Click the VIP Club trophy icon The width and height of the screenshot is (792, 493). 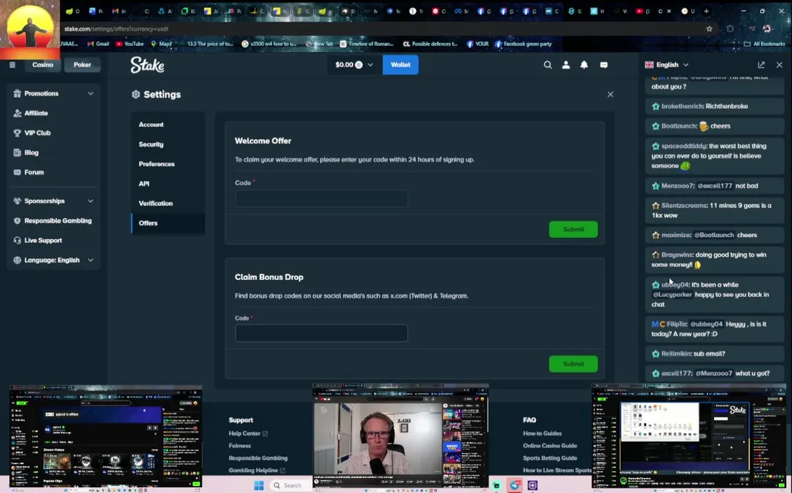[17, 133]
